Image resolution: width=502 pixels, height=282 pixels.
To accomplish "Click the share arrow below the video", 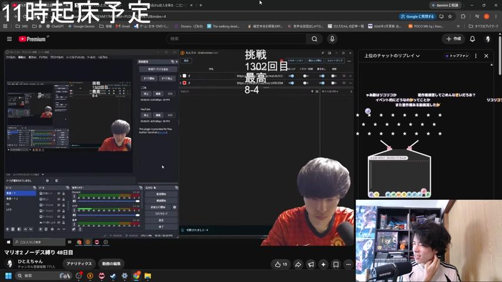I will (x=298, y=264).
